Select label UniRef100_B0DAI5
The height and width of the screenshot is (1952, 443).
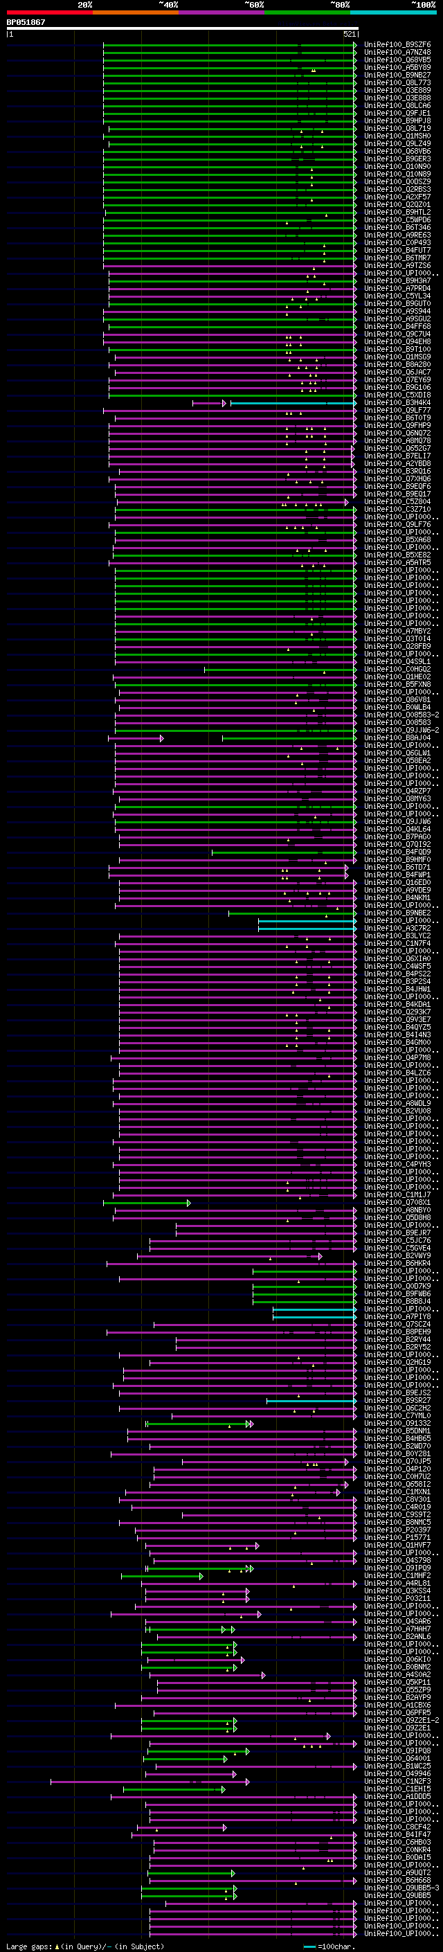(397, 1857)
